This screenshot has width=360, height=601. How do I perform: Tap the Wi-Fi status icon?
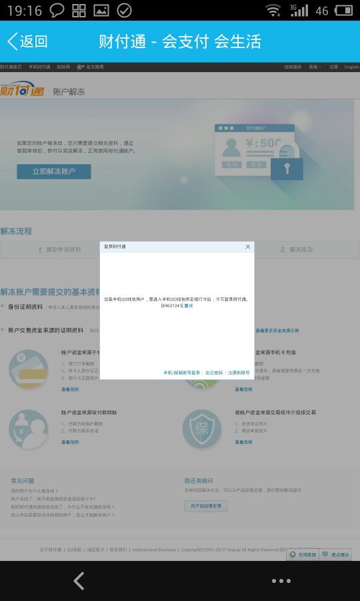tap(273, 11)
